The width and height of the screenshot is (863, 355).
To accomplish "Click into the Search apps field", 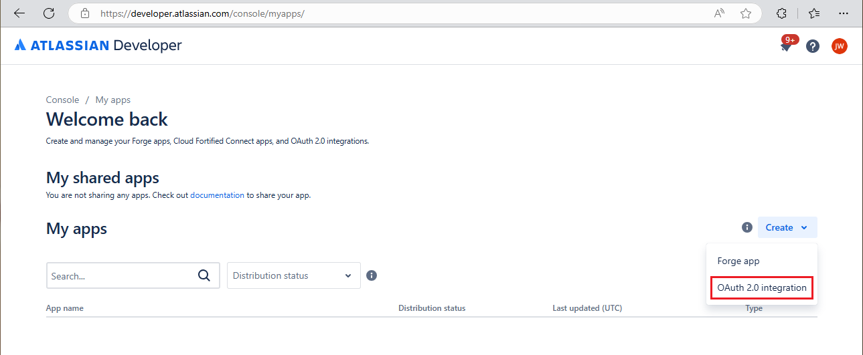I will point(121,275).
